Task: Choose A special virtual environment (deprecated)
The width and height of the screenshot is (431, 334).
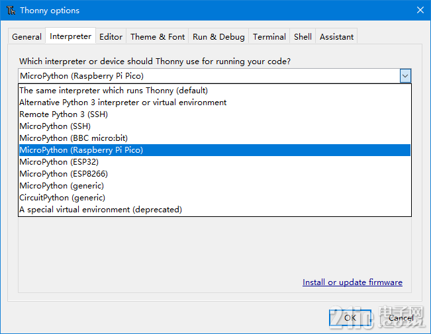Action: (x=215, y=210)
